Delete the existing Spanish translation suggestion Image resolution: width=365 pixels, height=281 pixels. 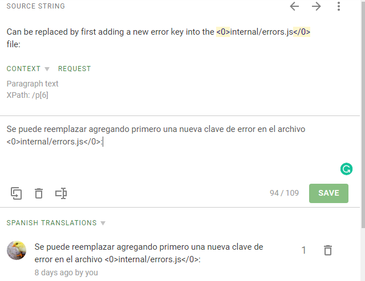coord(327,250)
